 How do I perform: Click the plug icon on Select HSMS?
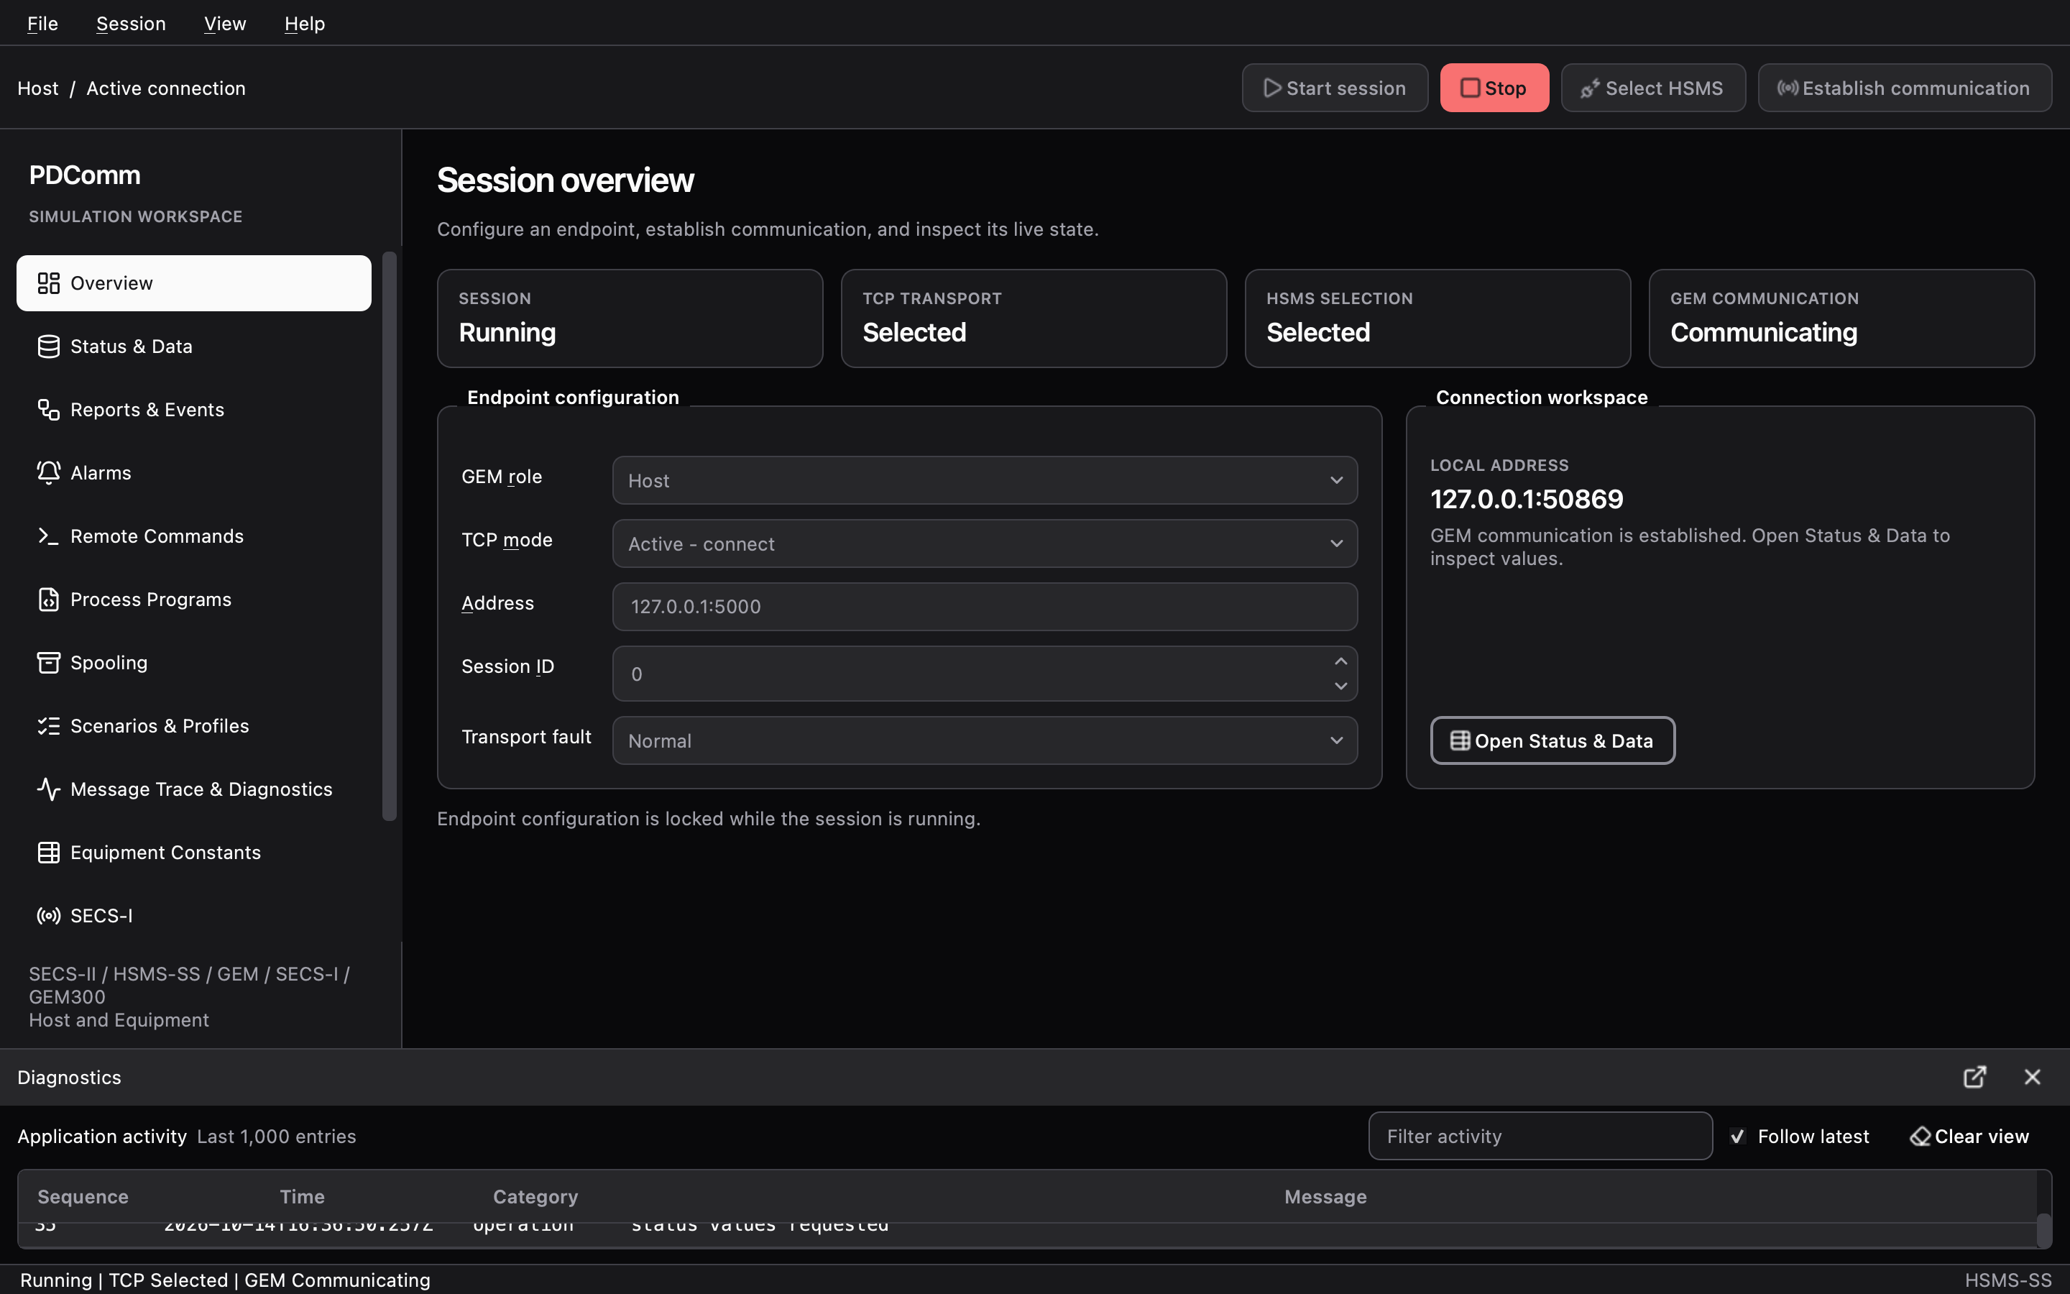pos(1590,88)
